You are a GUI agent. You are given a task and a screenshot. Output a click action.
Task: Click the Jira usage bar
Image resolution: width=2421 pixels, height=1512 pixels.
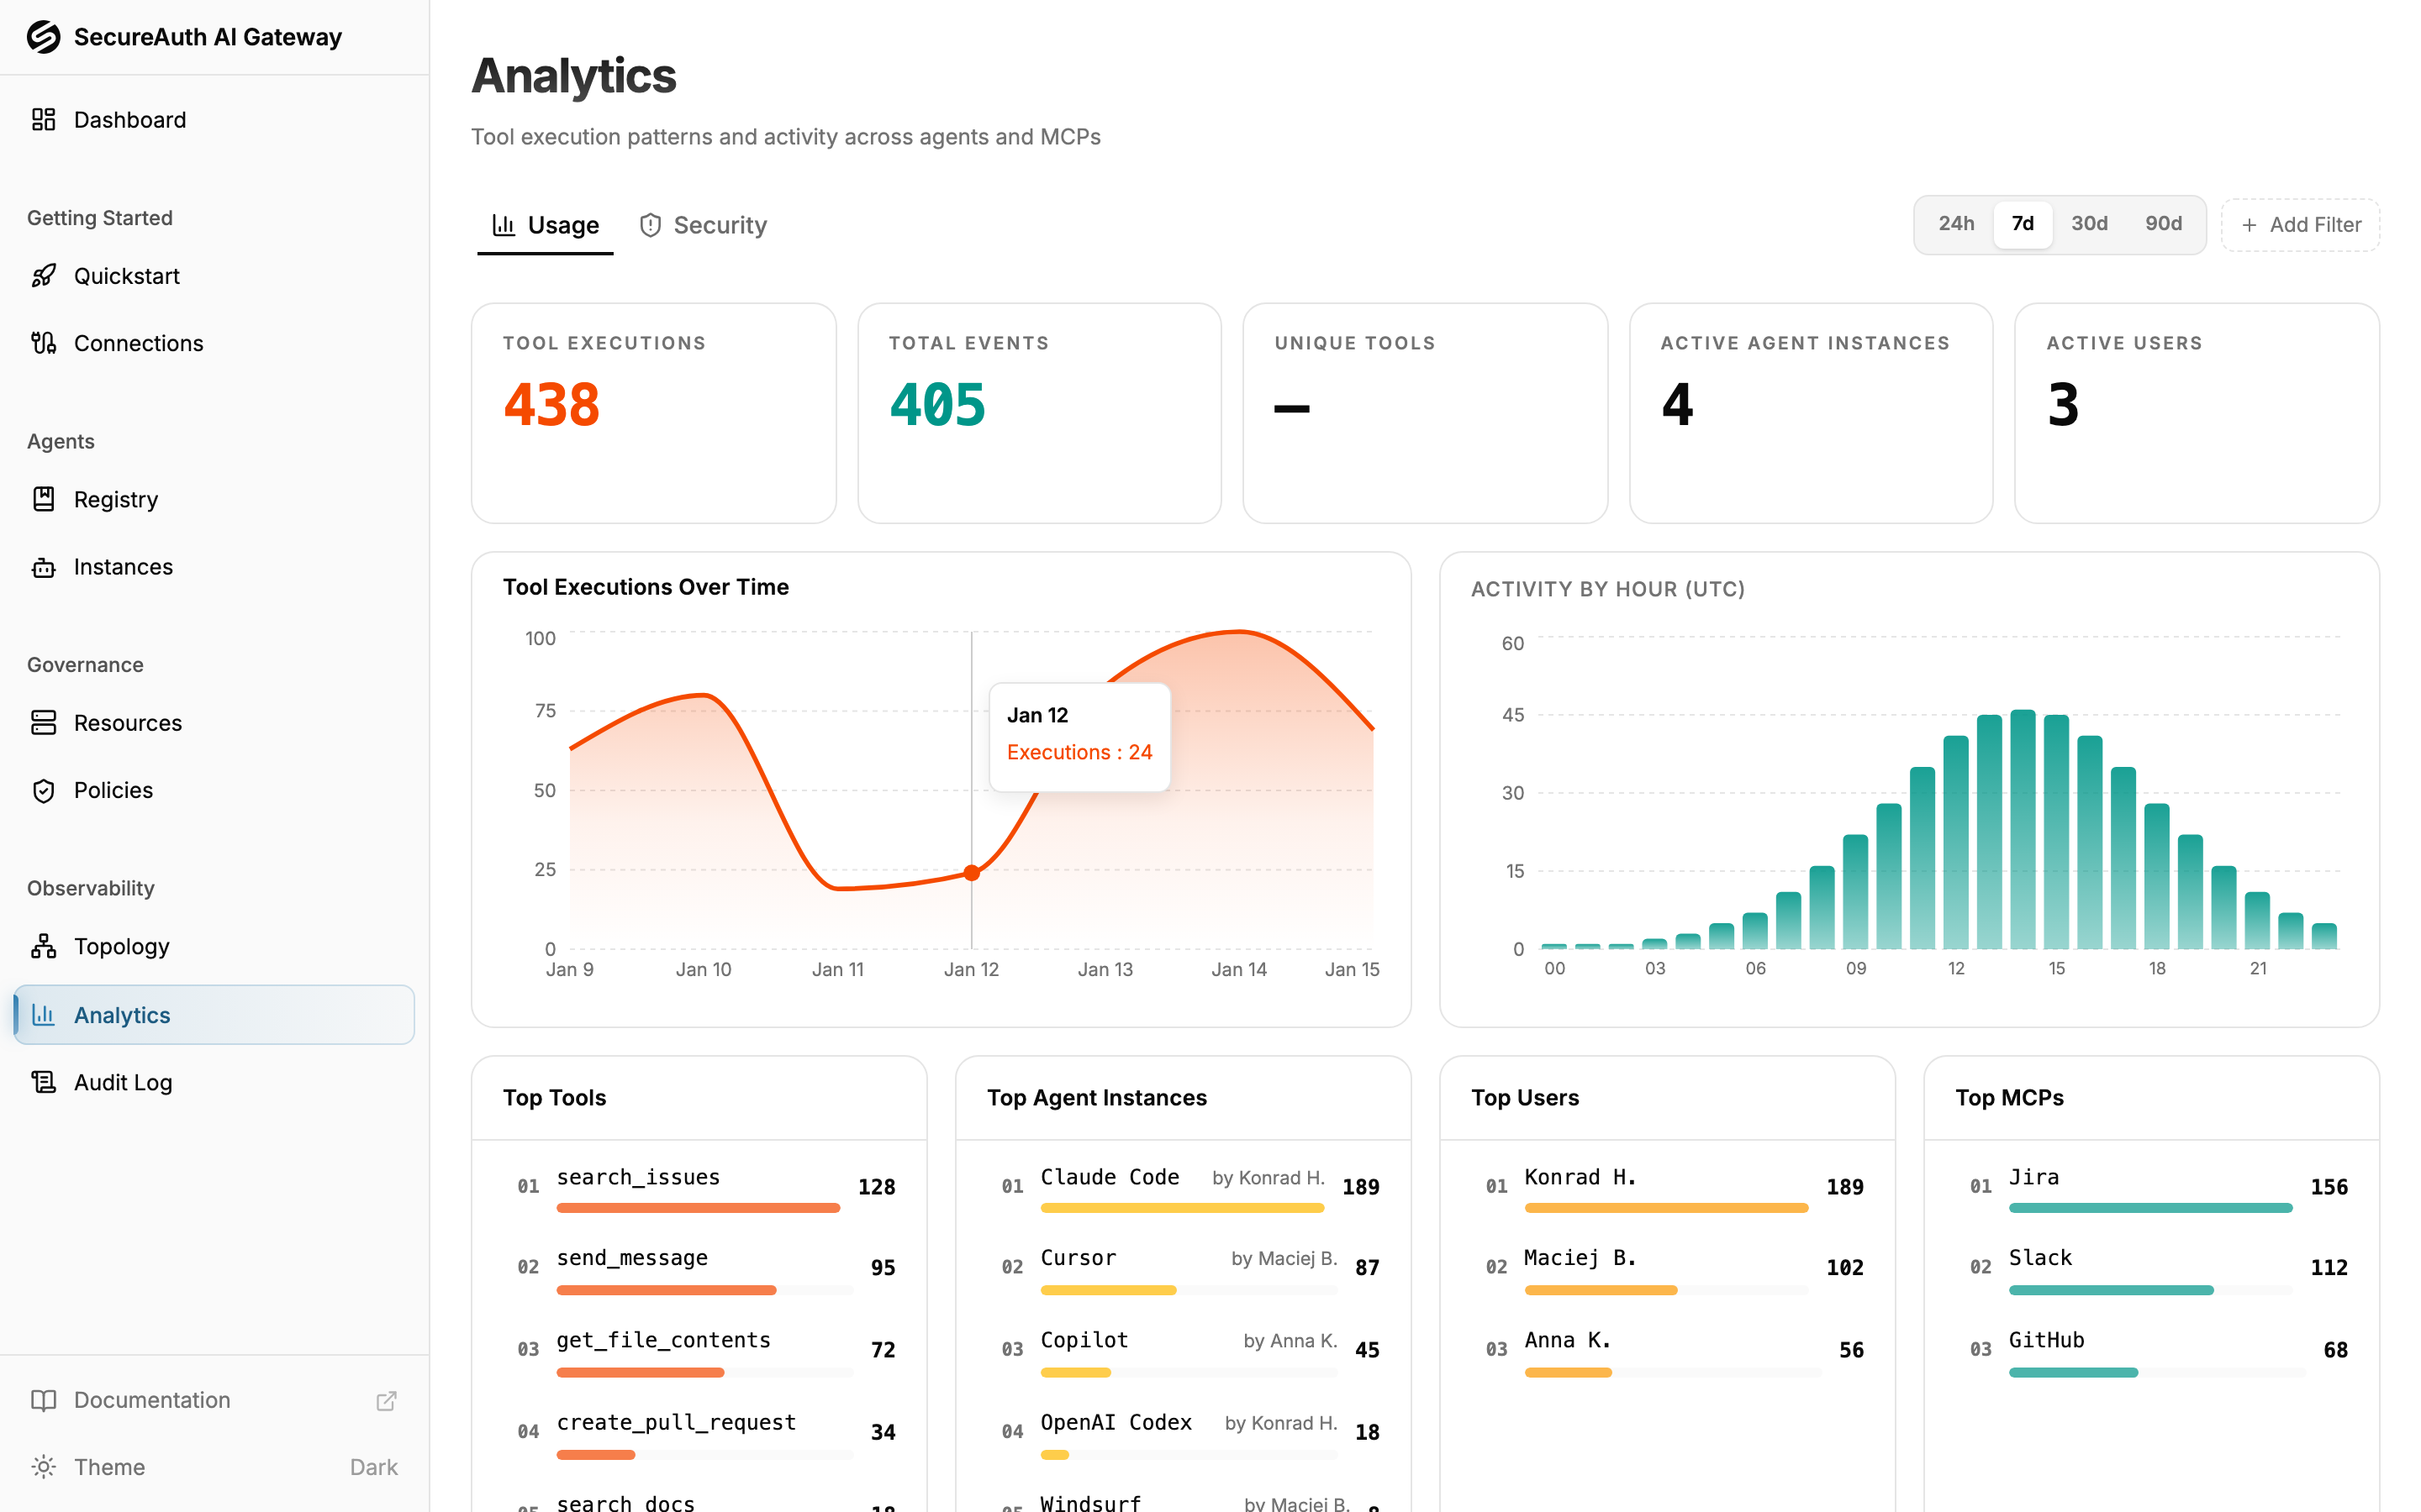pyautogui.click(x=2149, y=1208)
